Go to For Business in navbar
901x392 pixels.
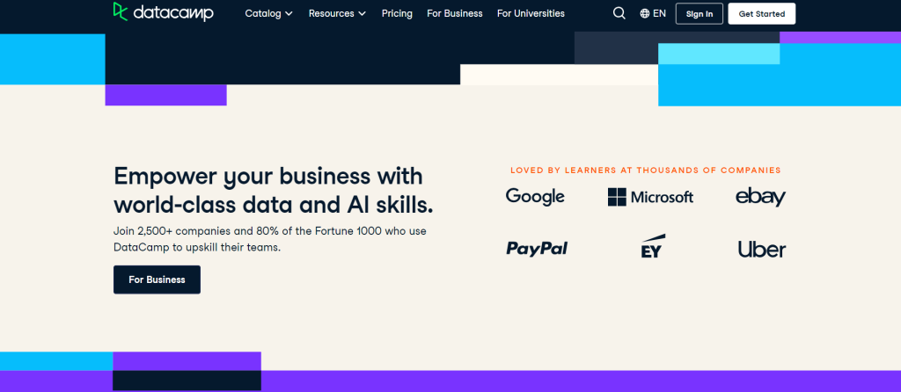(x=455, y=13)
